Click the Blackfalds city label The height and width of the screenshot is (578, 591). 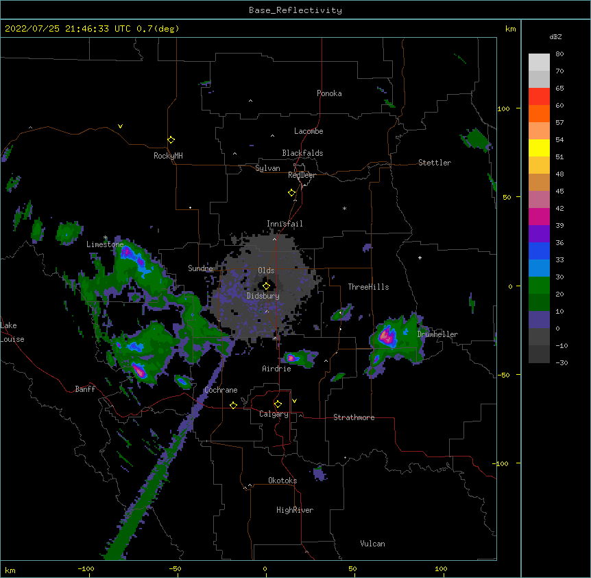click(x=302, y=153)
